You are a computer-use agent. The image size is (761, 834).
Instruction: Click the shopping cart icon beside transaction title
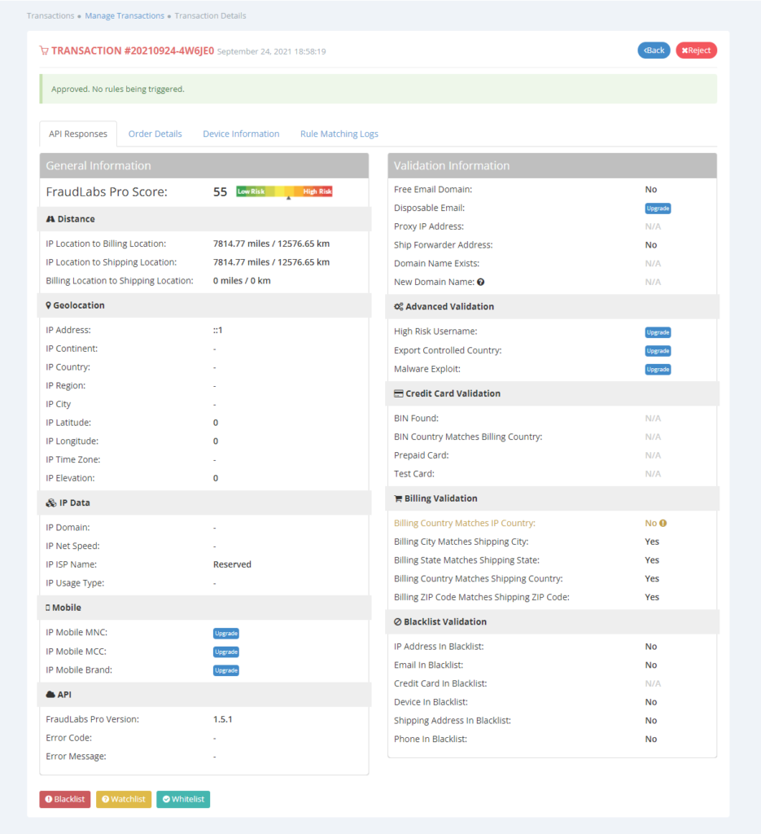pyautogui.click(x=44, y=50)
